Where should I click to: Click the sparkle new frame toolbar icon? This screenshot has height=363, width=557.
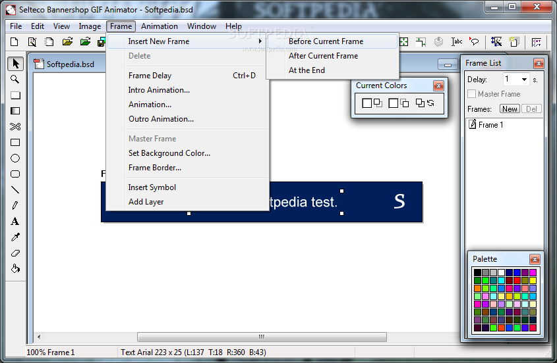(x=513, y=42)
